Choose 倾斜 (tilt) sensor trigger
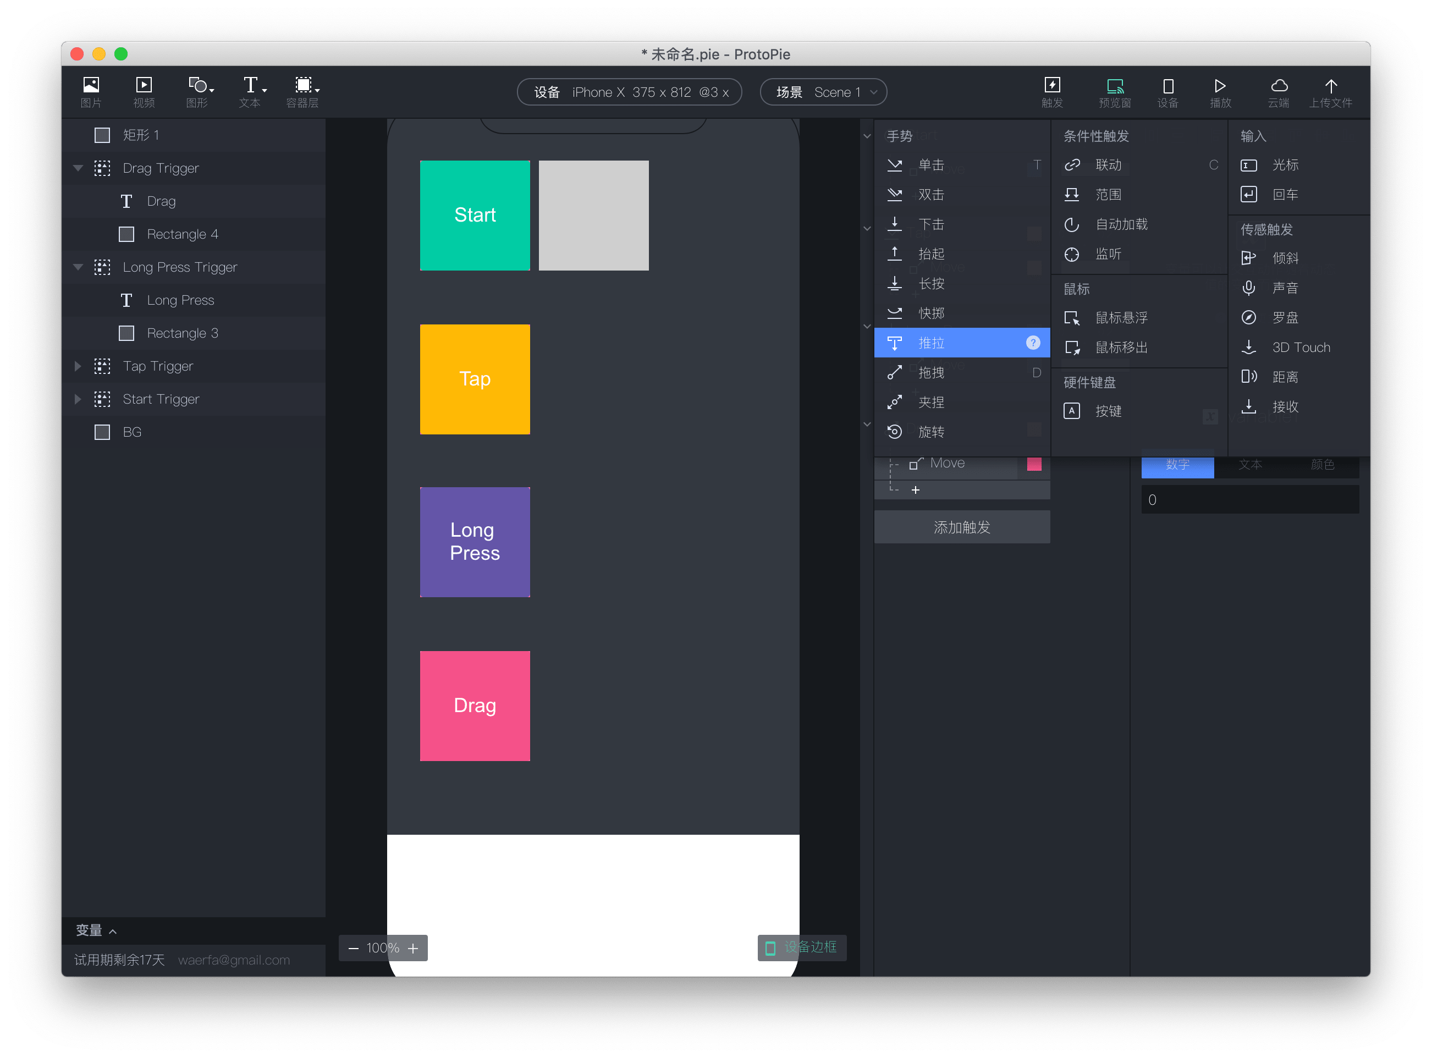 coord(1299,259)
